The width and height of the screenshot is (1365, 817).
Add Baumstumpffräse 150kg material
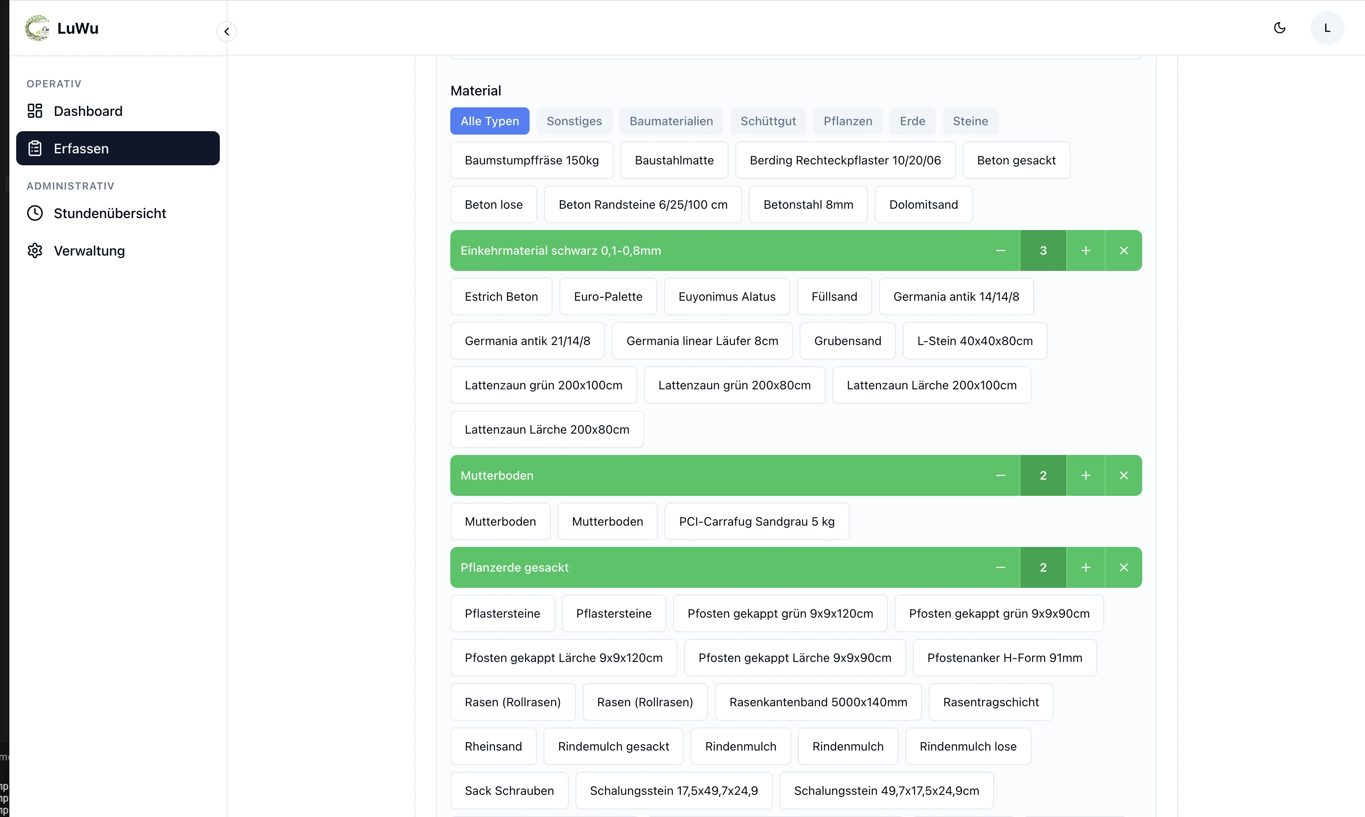pos(531,160)
